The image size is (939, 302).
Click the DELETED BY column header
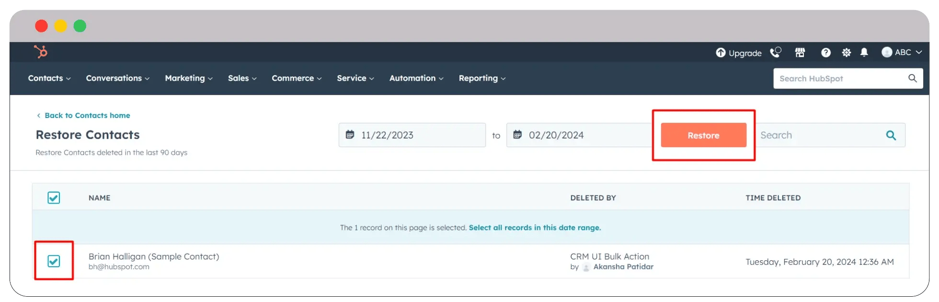(593, 198)
